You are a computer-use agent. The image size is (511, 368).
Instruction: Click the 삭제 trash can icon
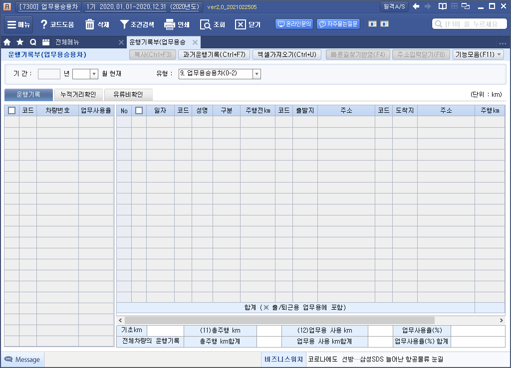click(x=90, y=24)
